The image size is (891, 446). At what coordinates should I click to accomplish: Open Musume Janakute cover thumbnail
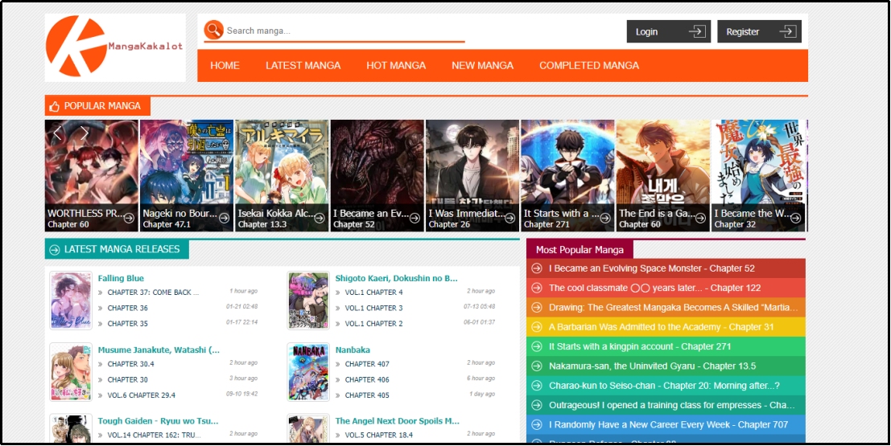[71, 371]
